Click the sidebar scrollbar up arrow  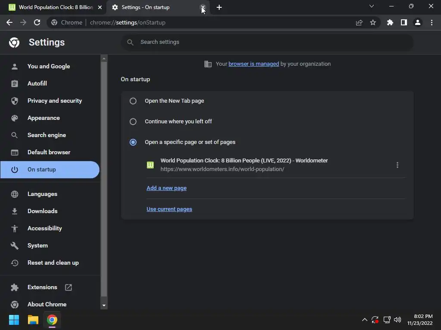pos(104,58)
